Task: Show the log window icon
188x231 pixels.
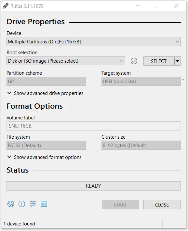Action: pos(44,204)
